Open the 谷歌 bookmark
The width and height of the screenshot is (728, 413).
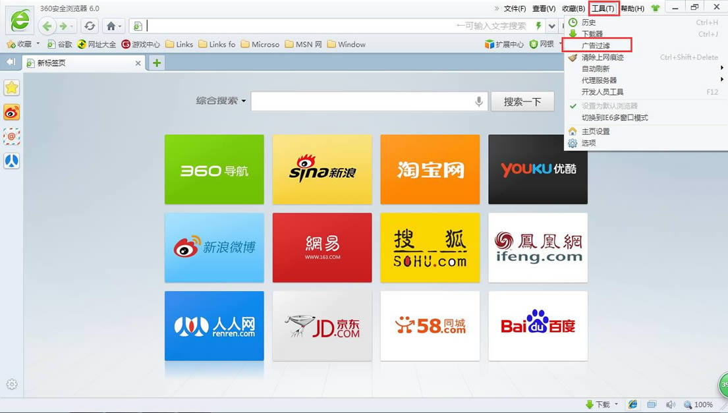click(60, 44)
